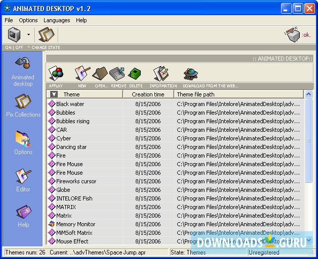318x259 pixels.
Task: Click the green Delete icon
Action: (x=135, y=74)
